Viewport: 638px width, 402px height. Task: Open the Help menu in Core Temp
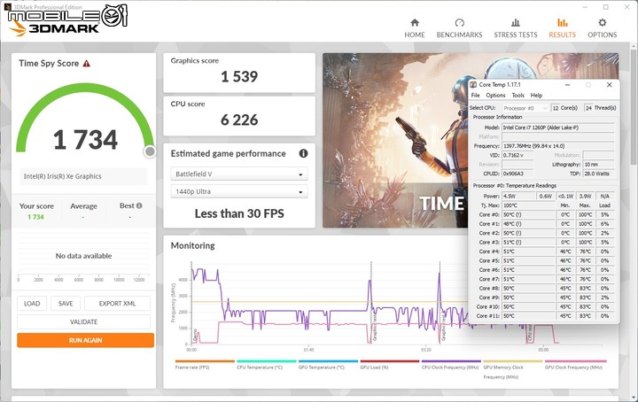tap(536, 95)
